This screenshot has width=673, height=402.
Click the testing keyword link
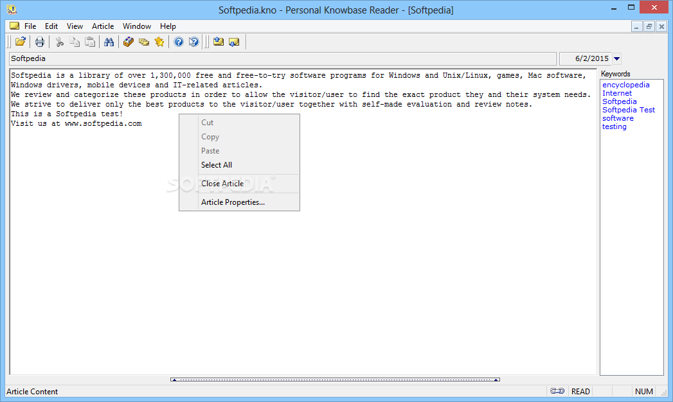tap(615, 127)
